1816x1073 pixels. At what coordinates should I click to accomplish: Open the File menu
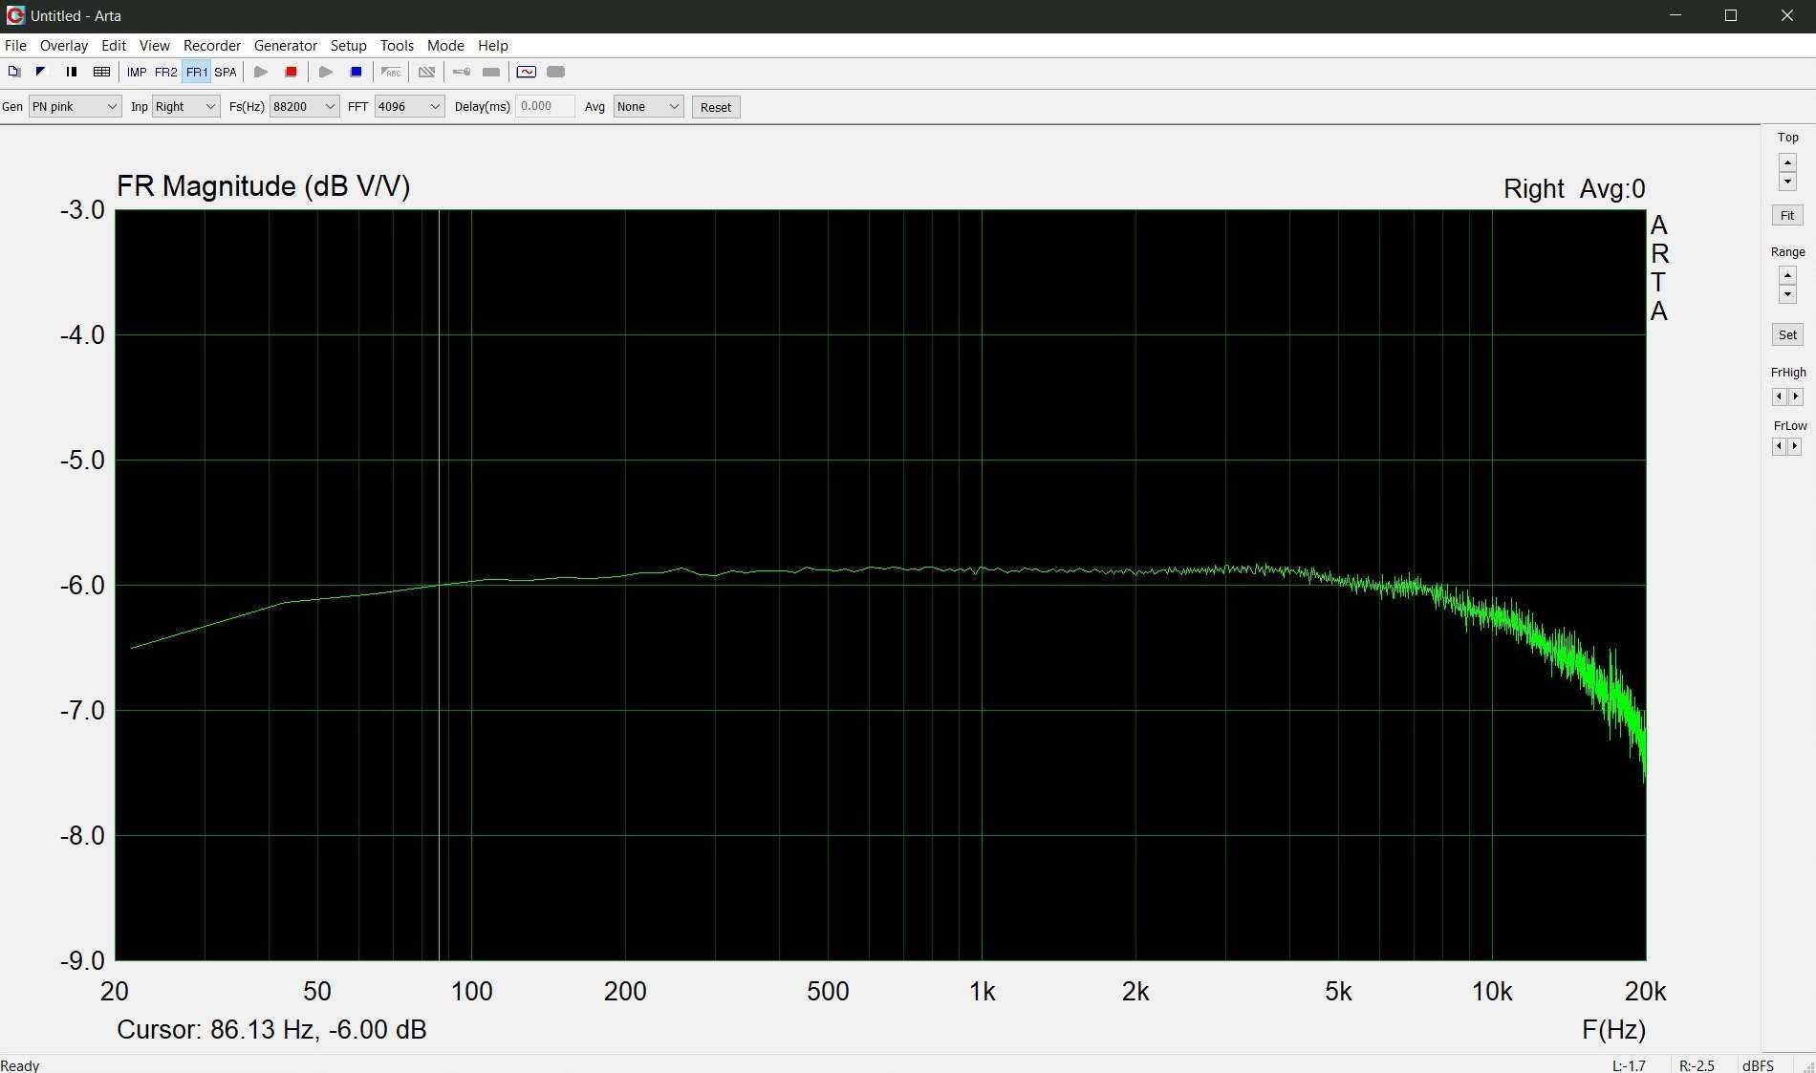15,46
